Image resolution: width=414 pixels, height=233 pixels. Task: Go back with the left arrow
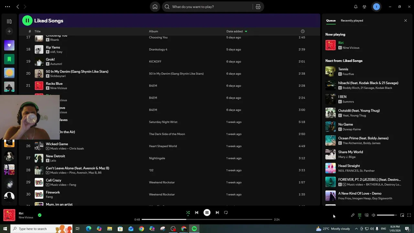[x=18, y=7]
